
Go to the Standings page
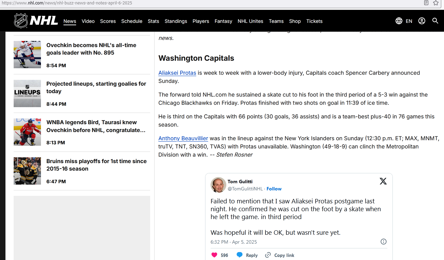[x=176, y=21]
